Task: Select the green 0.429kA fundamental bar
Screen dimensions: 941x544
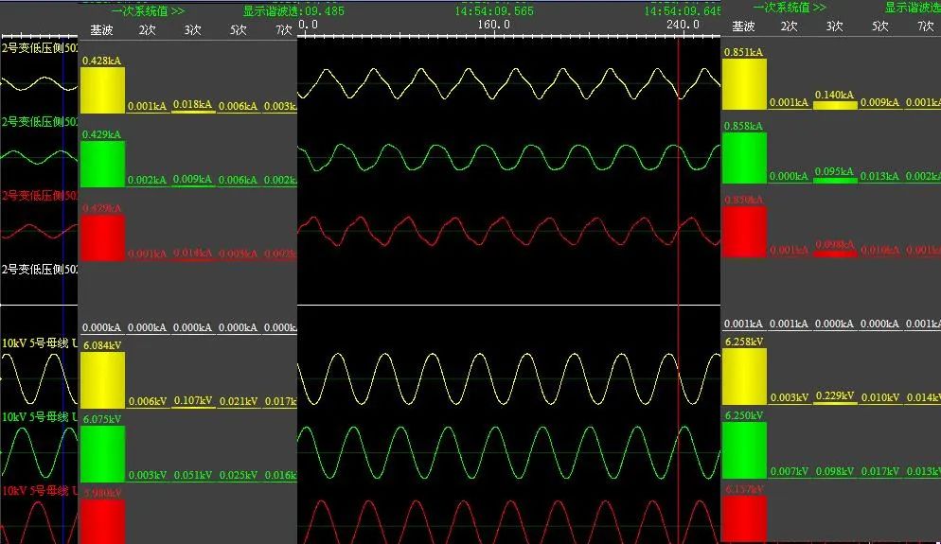Action: pyautogui.click(x=102, y=164)
